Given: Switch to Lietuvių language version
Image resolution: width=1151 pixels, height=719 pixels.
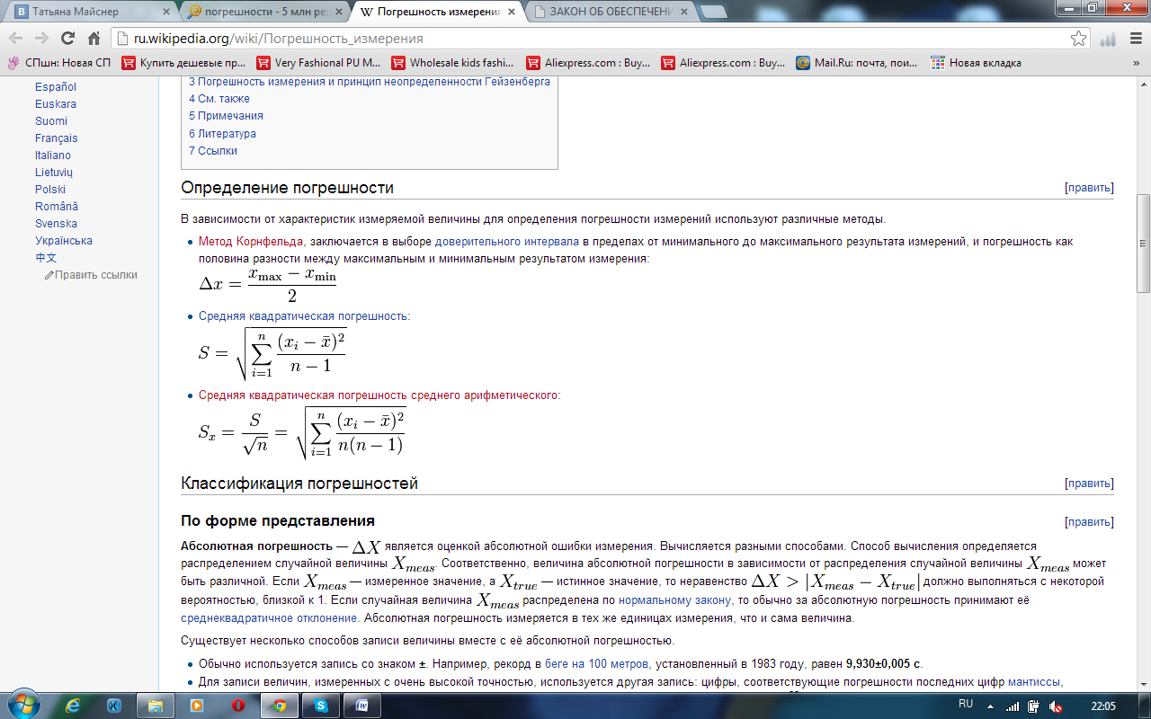Looking at the screenshot, I should [x=54, y=173].
